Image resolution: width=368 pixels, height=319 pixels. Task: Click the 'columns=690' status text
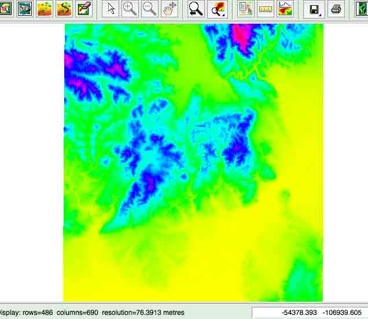[x=78, y=313]
